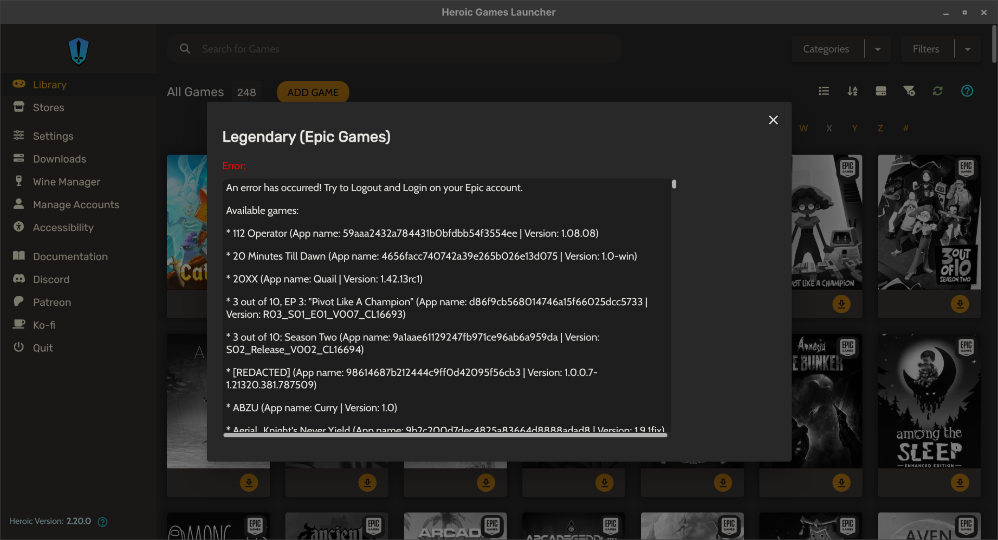
Task: Toggle the show hidden games filter icon
Action: [909, 91]
